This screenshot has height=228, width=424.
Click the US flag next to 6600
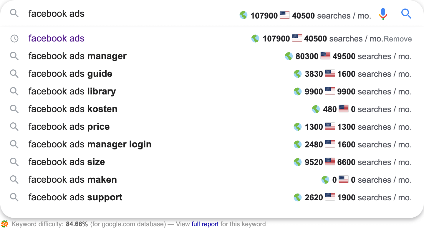point(330,162)
